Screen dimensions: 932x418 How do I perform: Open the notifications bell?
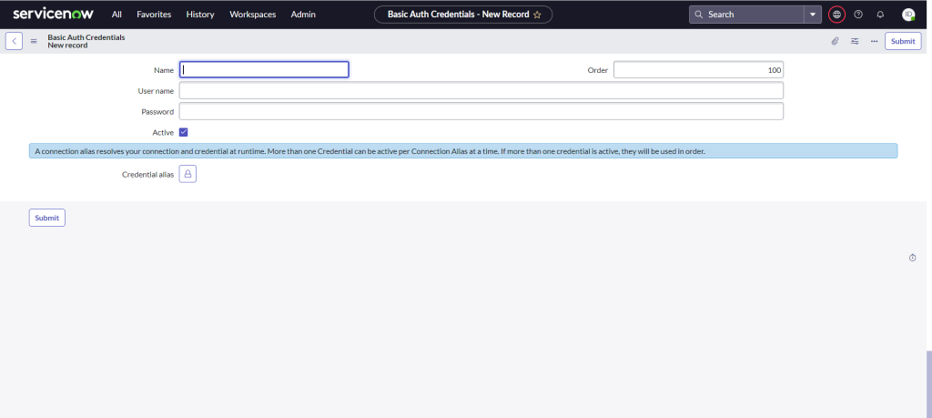click(880, 15)
